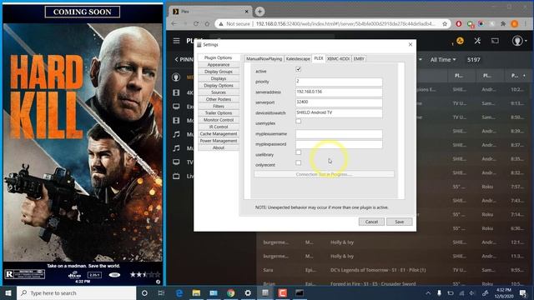Click the taskbar search box
The width and height of the screenshot is (534, 300).
click(76, 292)
